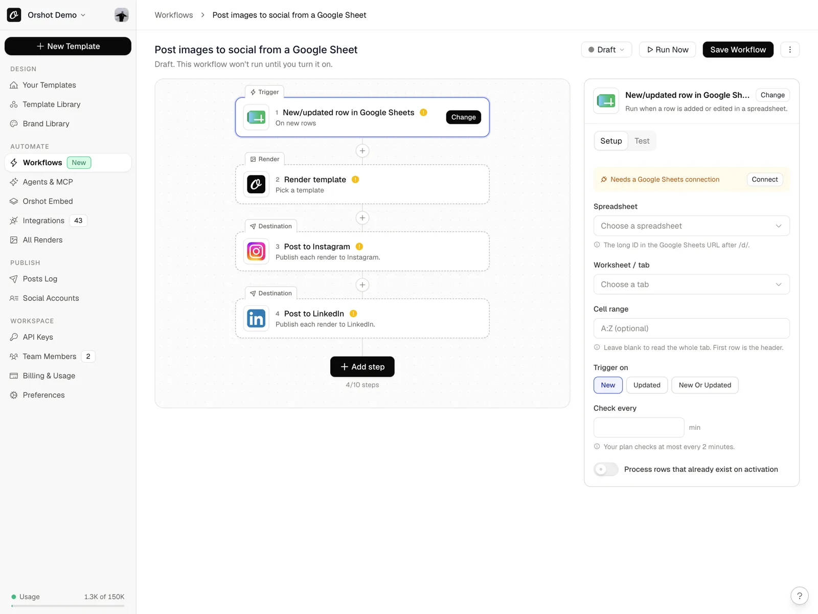The width and height of the screenshot is (818, 614).
Task: Open the Draft status dropdown
Action: click(606, 50)
